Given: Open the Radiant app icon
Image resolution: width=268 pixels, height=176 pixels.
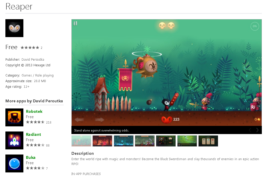Looking at the screenshot, I should tap(14, 140).
